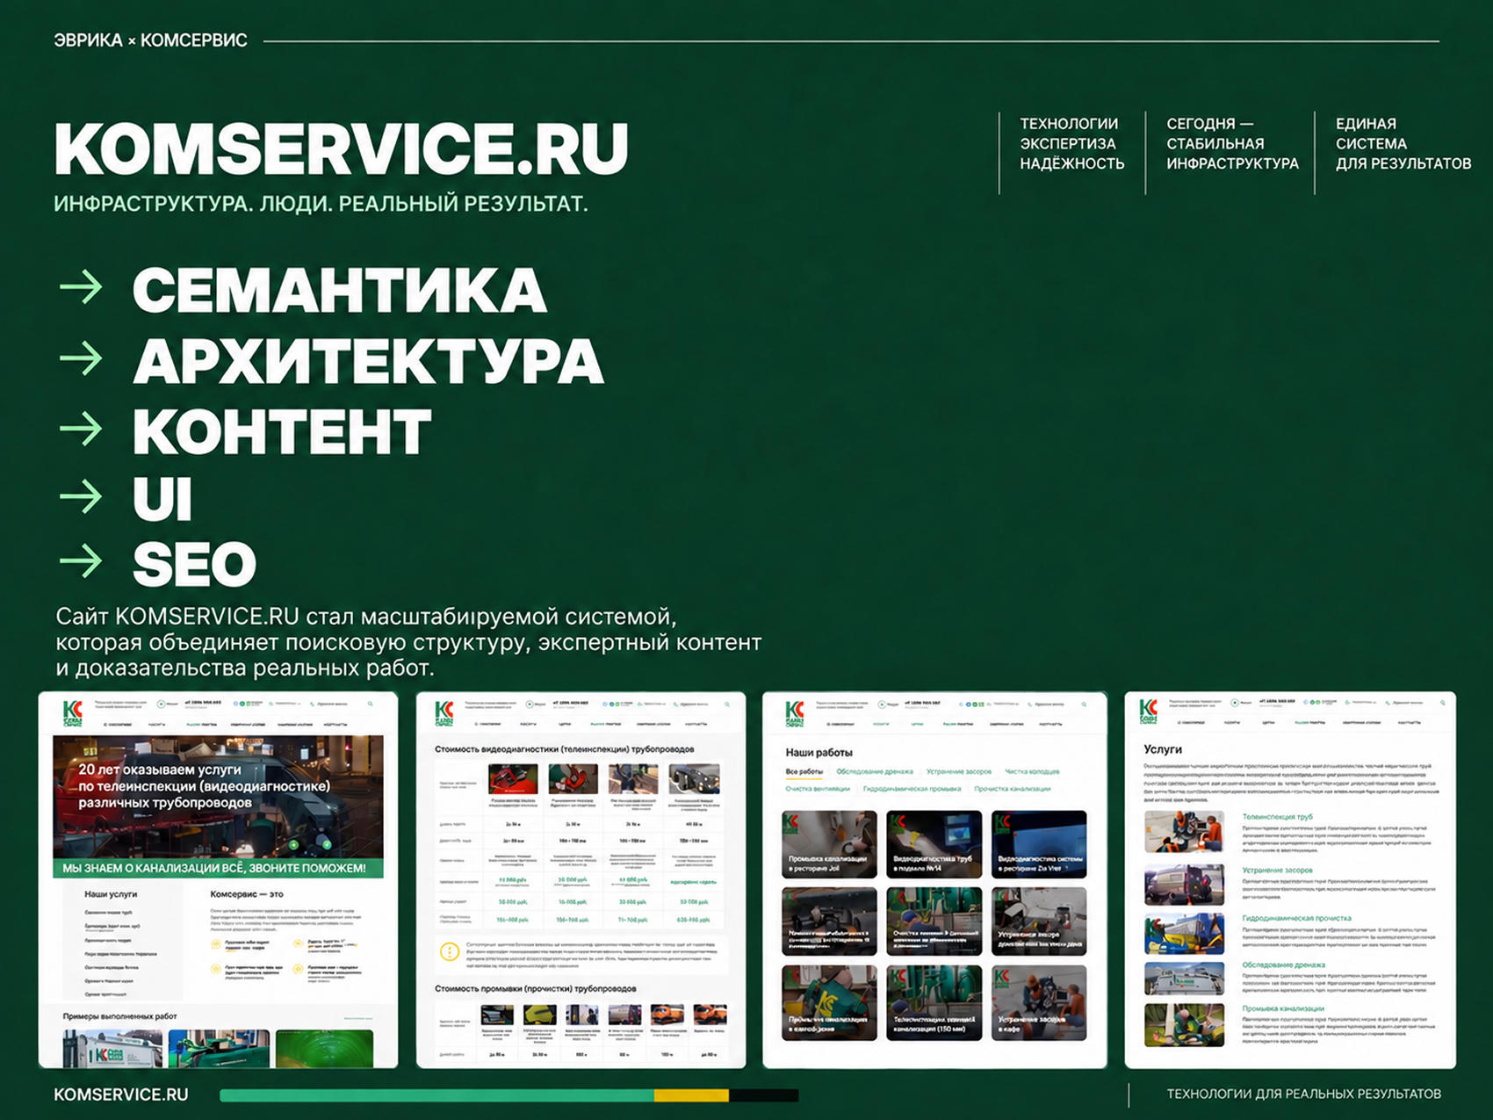1493x1120 pixels.
Task: Select the Устранение засоров filter tab
Action: coord(958,771)
